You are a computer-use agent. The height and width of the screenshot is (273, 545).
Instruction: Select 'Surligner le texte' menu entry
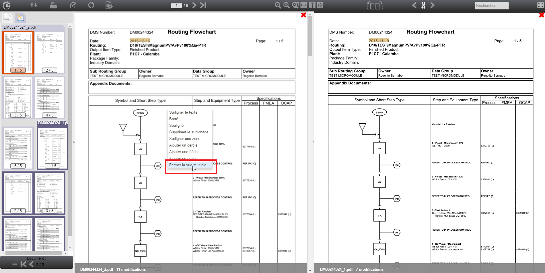pos(183,112)
